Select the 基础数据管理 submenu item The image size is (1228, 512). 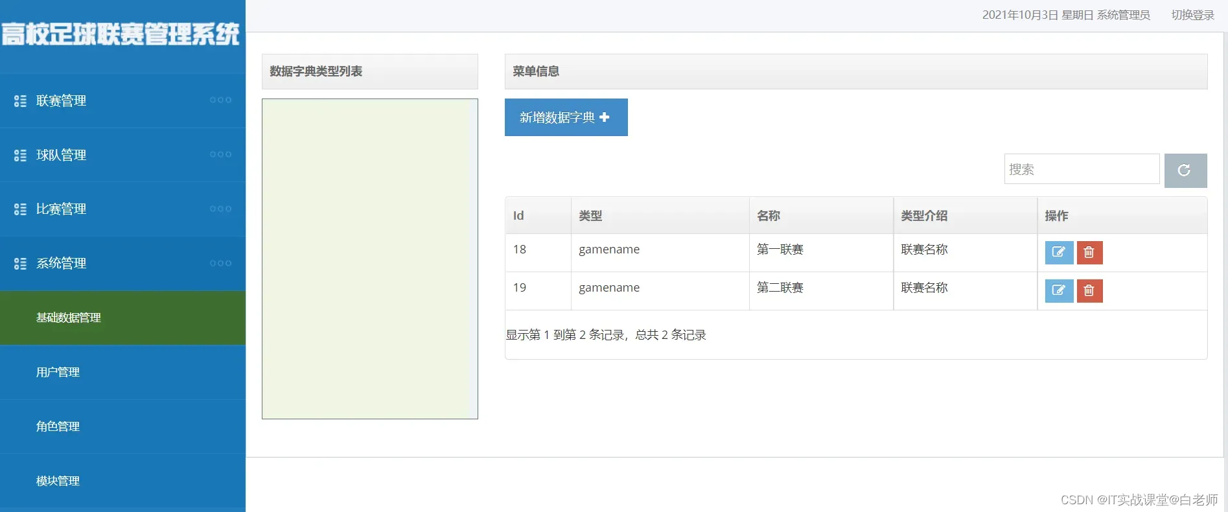[x=122, y=318]
